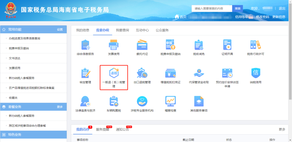Screen dimensions: 292x142
Task: Click the 特色业务 grid icon
Action: 4,135
